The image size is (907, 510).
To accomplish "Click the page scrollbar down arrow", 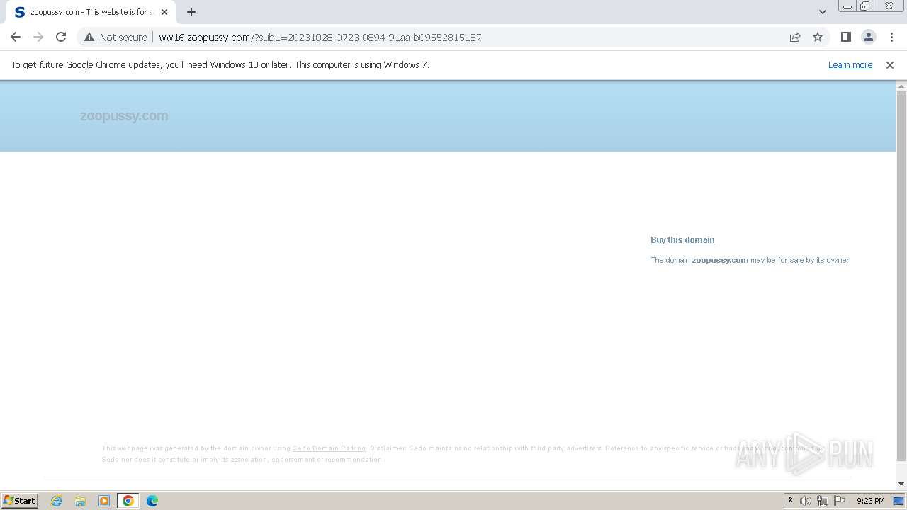I will click(x=901, y=484).
